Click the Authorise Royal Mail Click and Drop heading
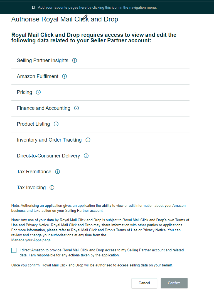The height and width of the screenshot is (289, 214). pyautogui.click(x=65, y=20)
